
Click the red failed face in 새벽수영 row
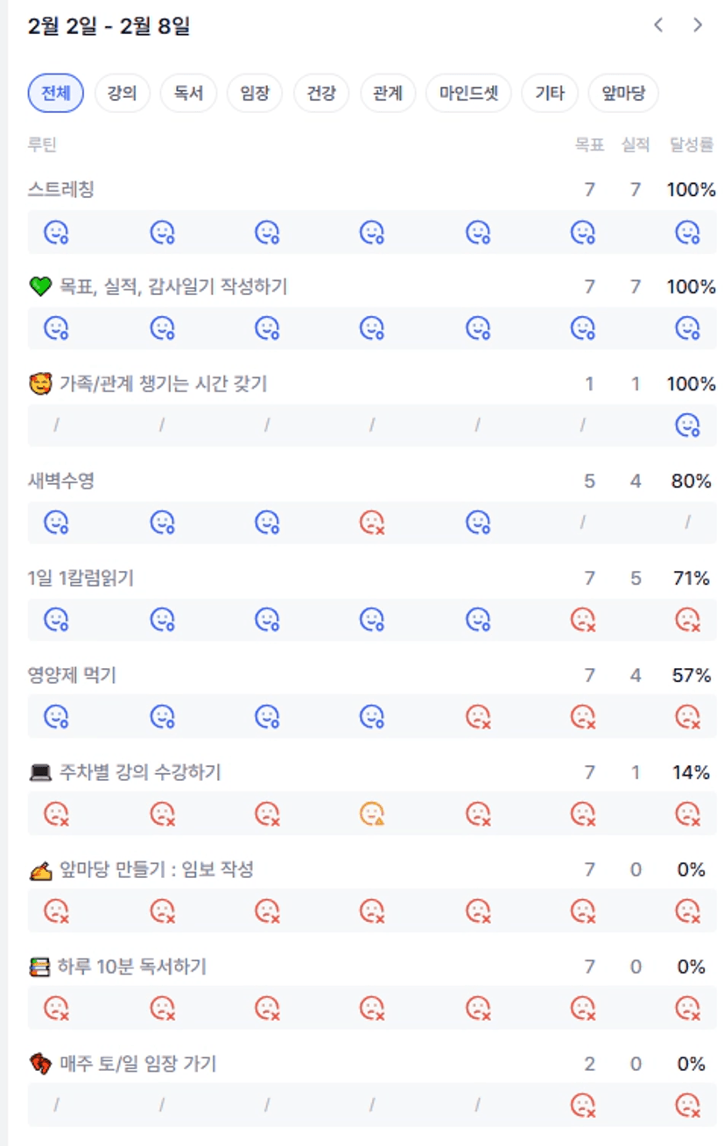(372, 524)
